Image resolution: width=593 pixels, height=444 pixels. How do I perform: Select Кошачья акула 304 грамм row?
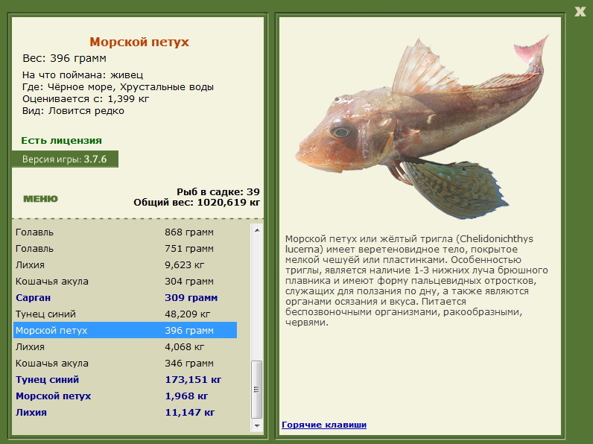click(125, 282)
